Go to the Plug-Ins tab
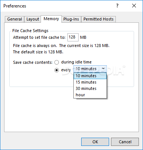This screenshot has width=143, height=150. tap(71, 19)
